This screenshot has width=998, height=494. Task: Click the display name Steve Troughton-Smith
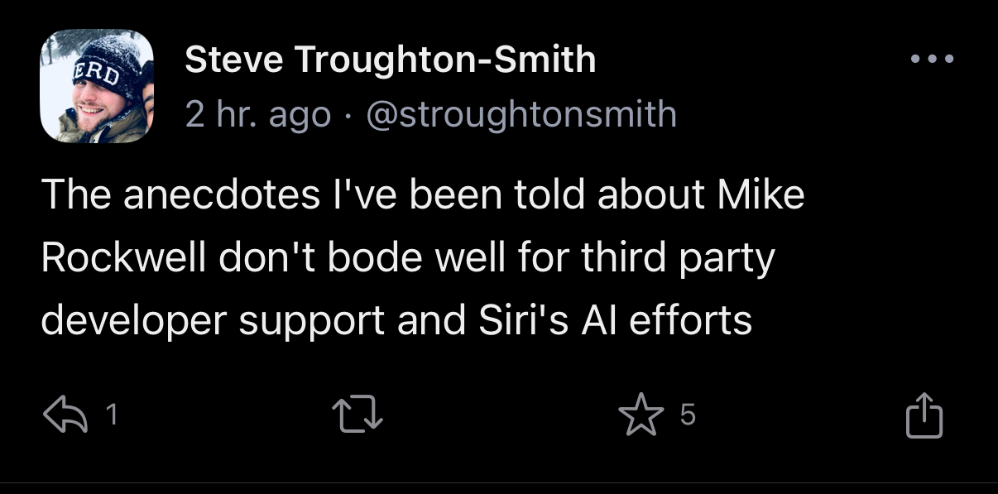pyautogui.click(x=391, y=60)
